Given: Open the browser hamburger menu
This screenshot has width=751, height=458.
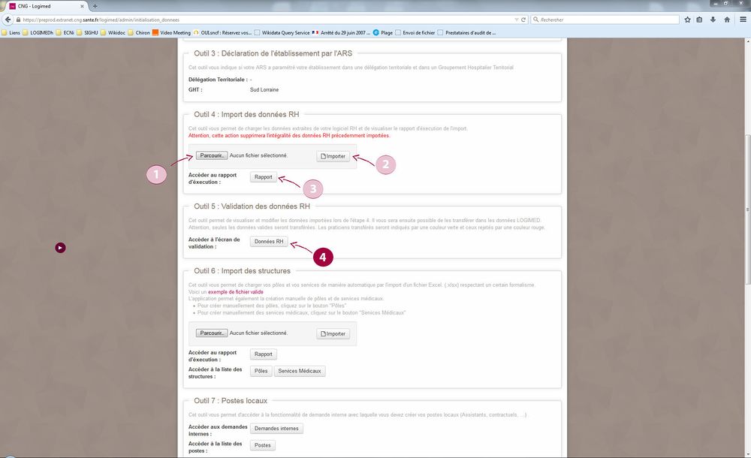Looking at the screenshot, I should tap(743, 20).
